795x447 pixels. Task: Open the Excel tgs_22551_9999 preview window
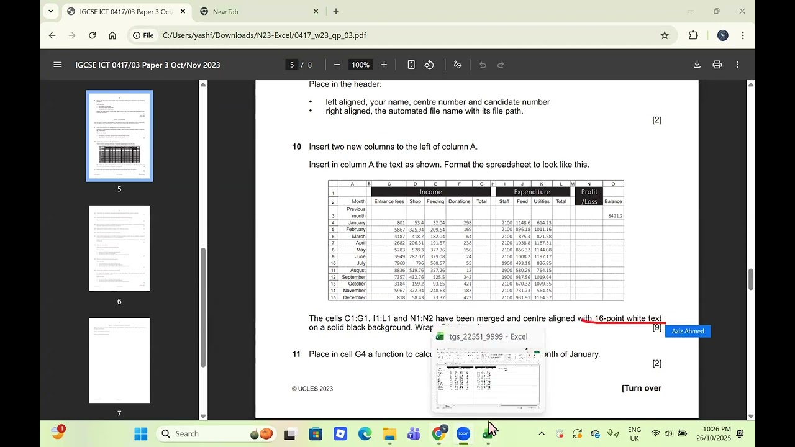(488, 371)
